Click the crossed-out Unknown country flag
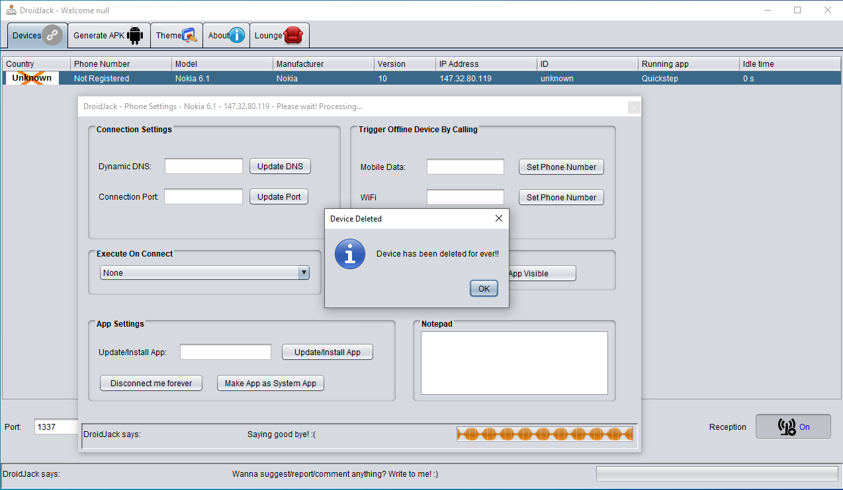Viewport: 843px width, 490px height. tap(32, 78)
